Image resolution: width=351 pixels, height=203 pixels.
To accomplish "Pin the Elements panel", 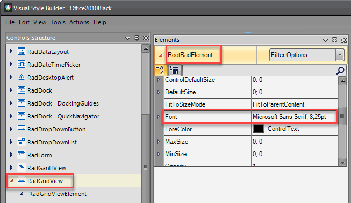I will click(x=334, y=40).
